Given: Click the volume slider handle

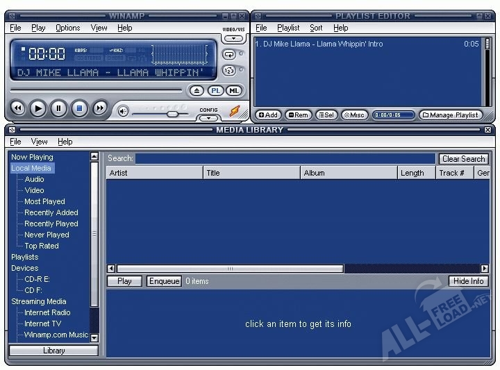Looking at the screenshot, I should click(172, 114).
